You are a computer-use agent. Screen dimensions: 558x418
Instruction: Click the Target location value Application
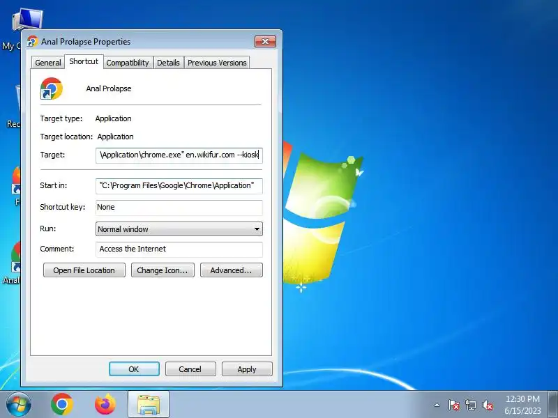tap(115, 137)
